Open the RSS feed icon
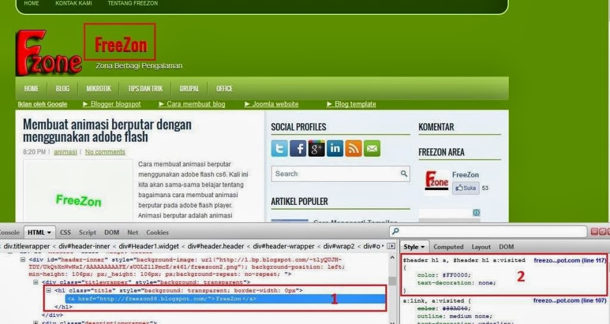The image size is (610, 324). click(x=353, y=148)
